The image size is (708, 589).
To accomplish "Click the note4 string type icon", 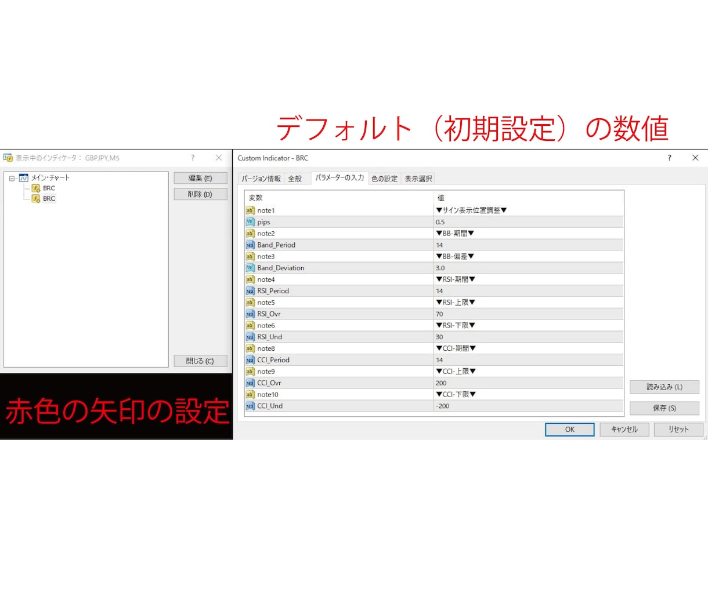I will [x=250, y=279].
